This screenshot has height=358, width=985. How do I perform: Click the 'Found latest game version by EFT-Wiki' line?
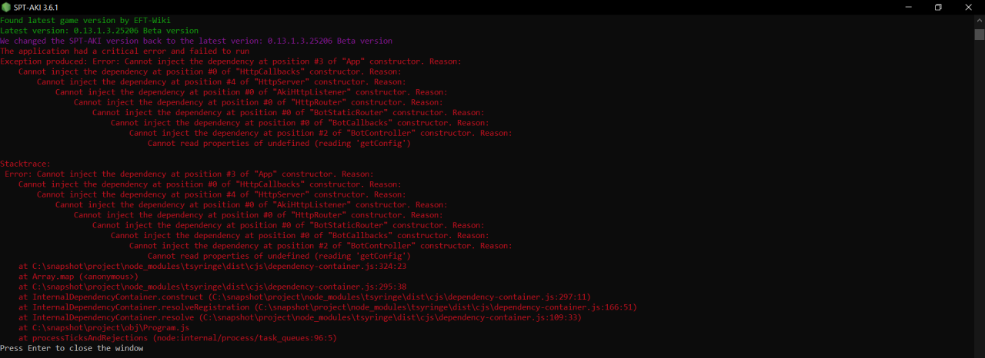(x=85, y=20)
